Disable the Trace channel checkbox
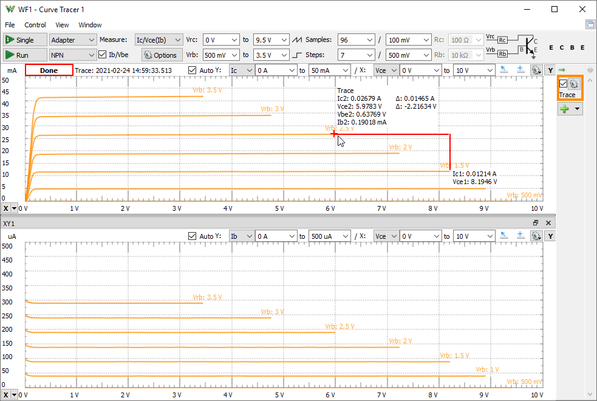The image size is (597, 401). pos(563,84)
